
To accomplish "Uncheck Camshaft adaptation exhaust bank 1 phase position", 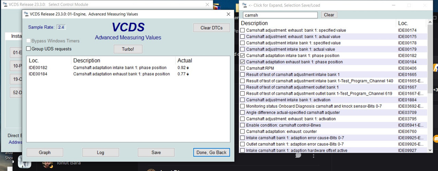I will 242,62.
